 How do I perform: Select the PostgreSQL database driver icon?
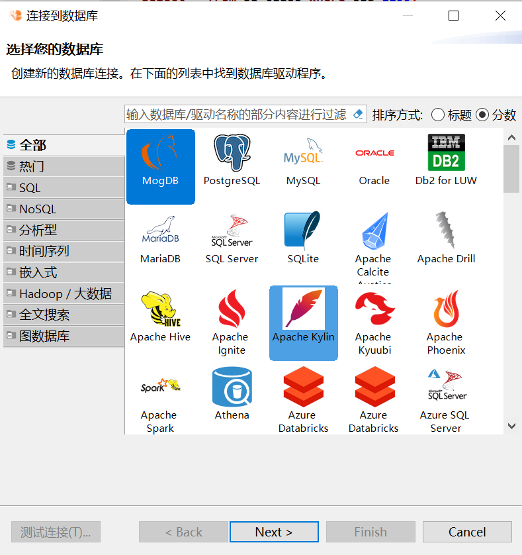click(232, 152)
